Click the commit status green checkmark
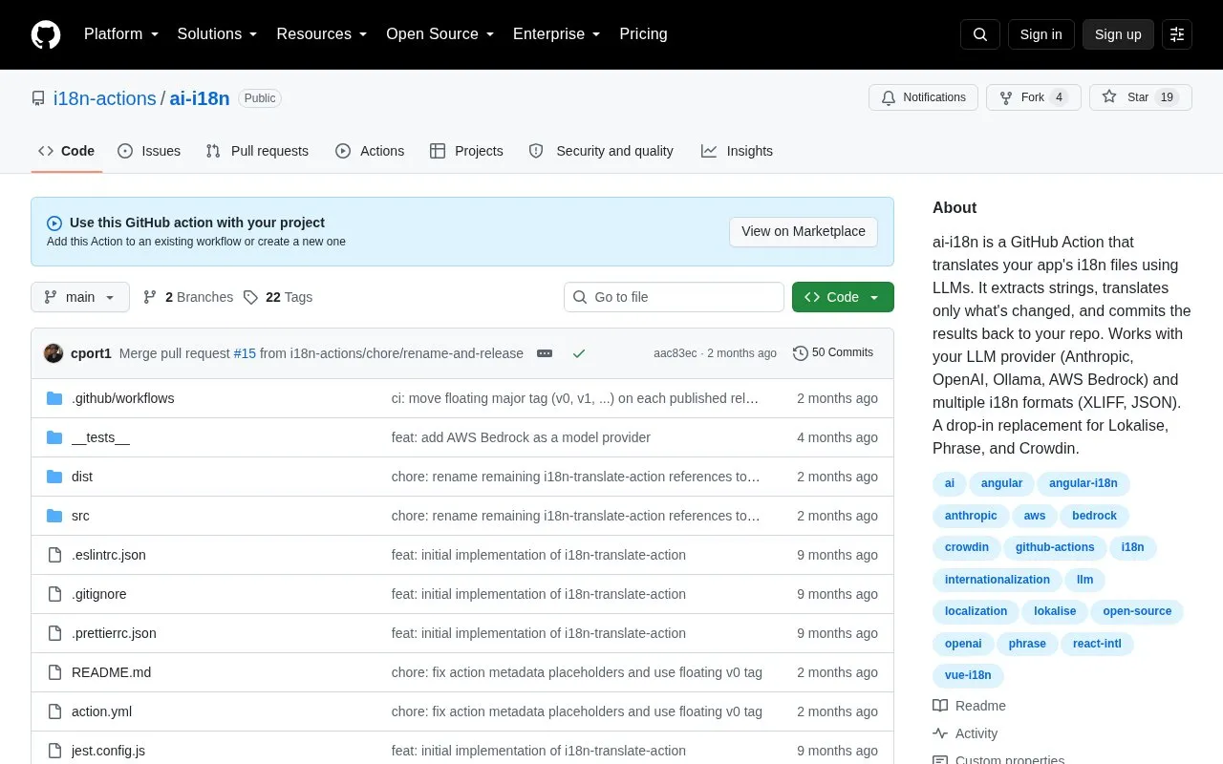The image size is (1223, 764). point(579,353)
